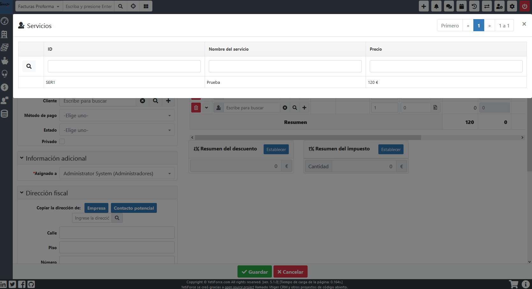
Task: Click the switch arrows icon
Action: 487,6
